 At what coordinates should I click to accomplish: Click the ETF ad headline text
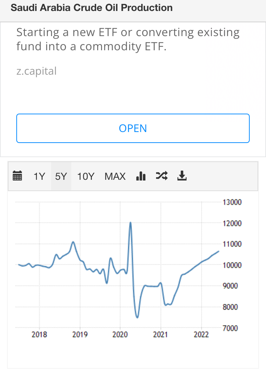[128, 39]
